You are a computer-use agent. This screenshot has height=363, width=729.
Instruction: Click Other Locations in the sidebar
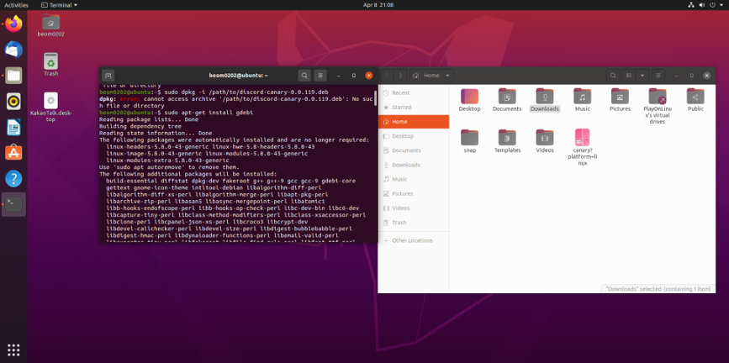tap(411, 240)
